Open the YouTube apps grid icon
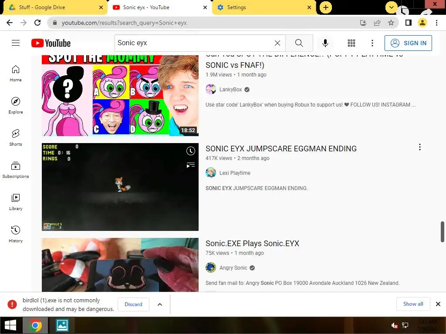This screenshot has height=334, width=446. pos(351,43)
